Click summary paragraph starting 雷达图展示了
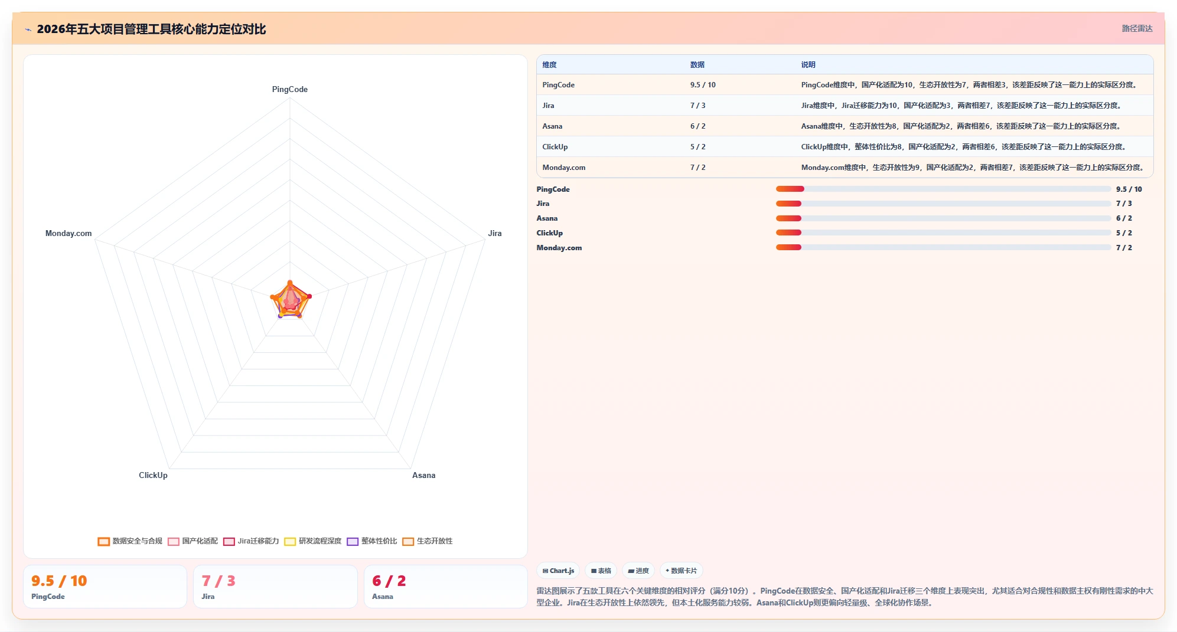1177x632 pixels. (845, 597)
